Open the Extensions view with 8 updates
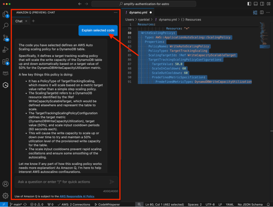Viewport: 273px width, 207px height. click(x=6, y=62)
